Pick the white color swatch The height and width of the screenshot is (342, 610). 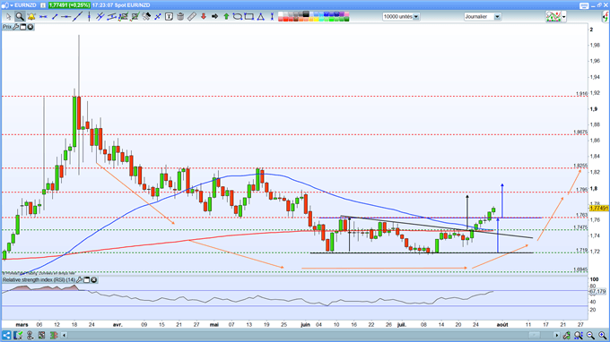tap(281, 14)
